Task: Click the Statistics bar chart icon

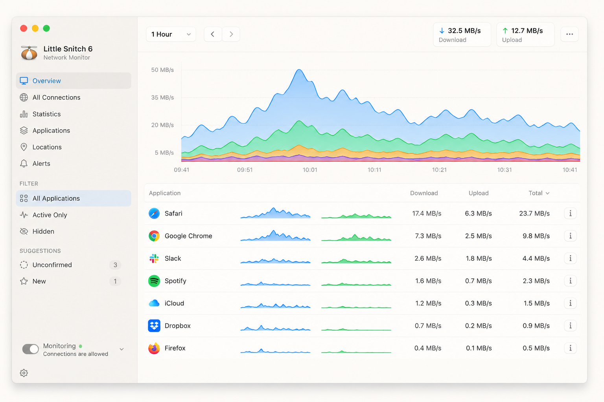Action: [24, 114]
